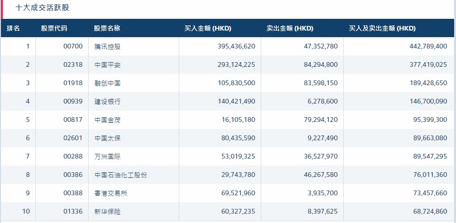456x223 pixels.
Task: Click total amount 377,419,025
Action: pos(428,64)
